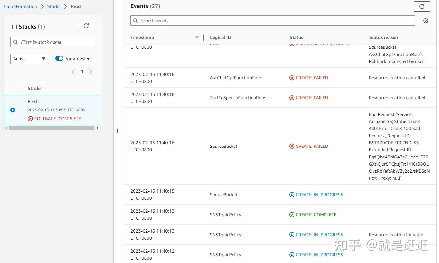
Task: Click the Timestamp column sort arrow
Action: tap(197, 37)
